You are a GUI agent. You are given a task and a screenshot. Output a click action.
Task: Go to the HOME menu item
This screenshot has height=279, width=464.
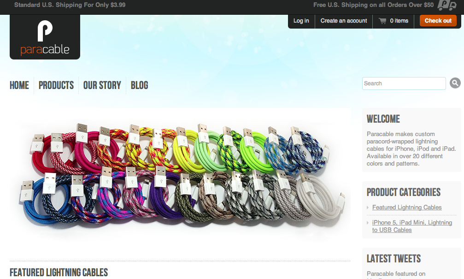(x=19, y=85)
